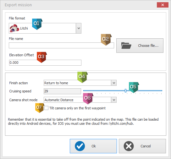171x159 pixels.
Task: Expand the Camera shot mode dropdown
Action: click(114, 100)
